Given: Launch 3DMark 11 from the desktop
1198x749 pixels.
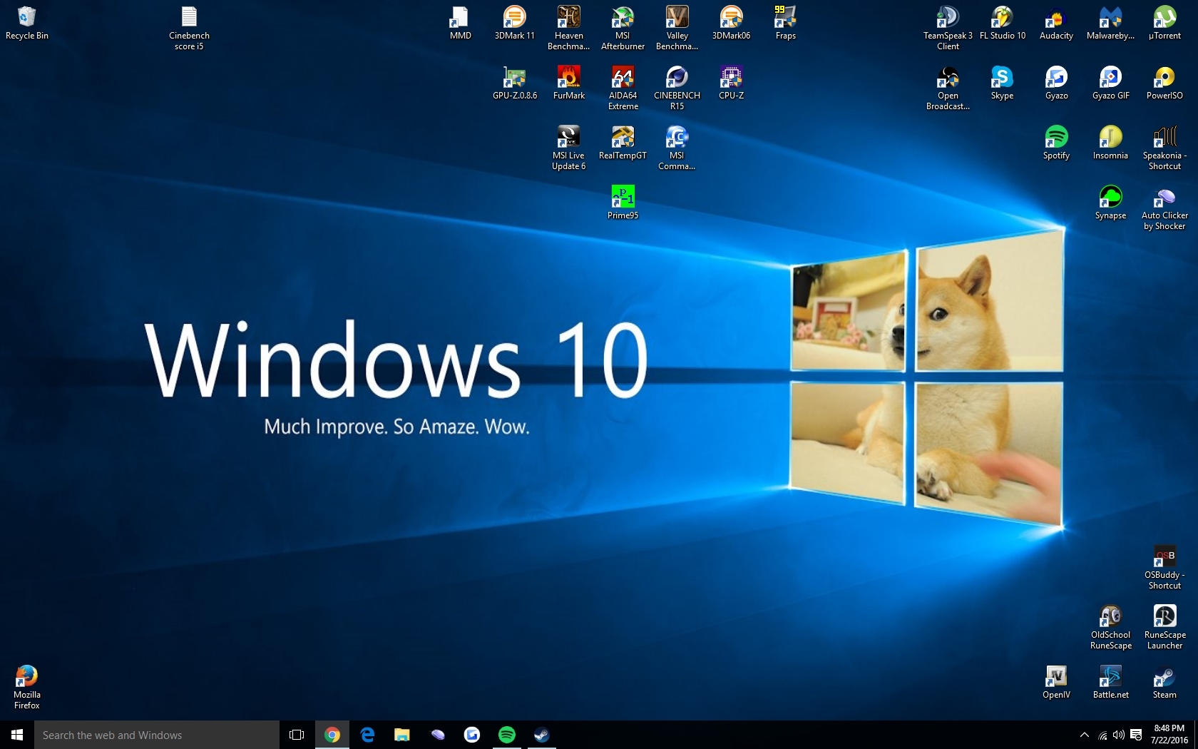Looking at the screenshot, I should [514, 23].
